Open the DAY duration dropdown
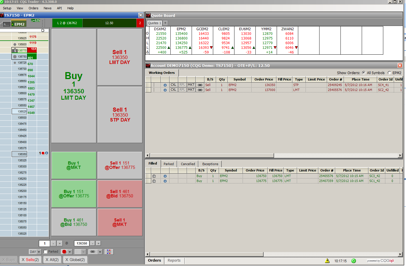Screen dimensions: 406x266 tap(35, 252)
